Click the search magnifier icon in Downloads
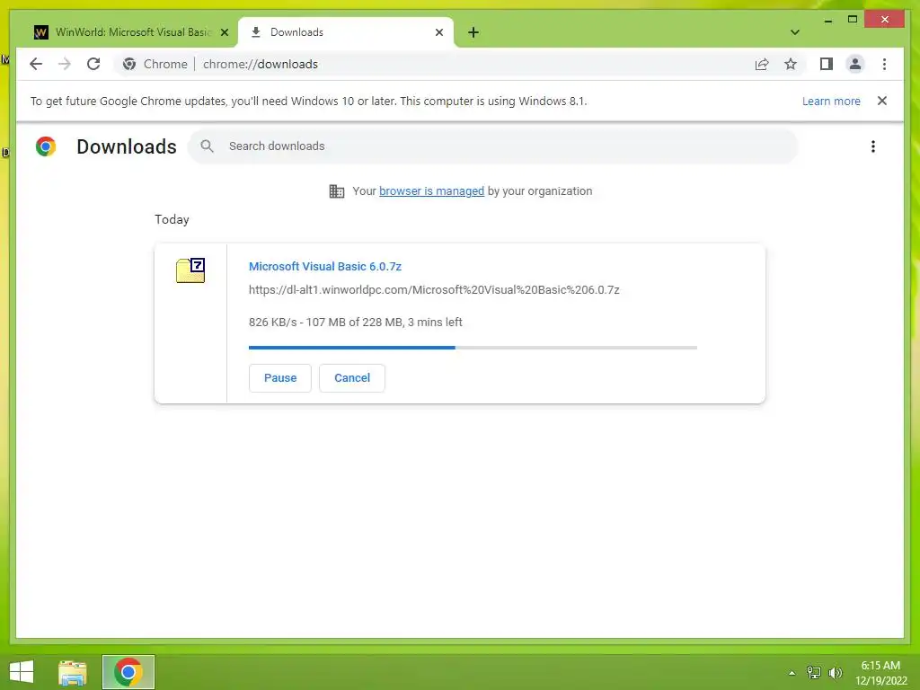 (x=207, y=146)
